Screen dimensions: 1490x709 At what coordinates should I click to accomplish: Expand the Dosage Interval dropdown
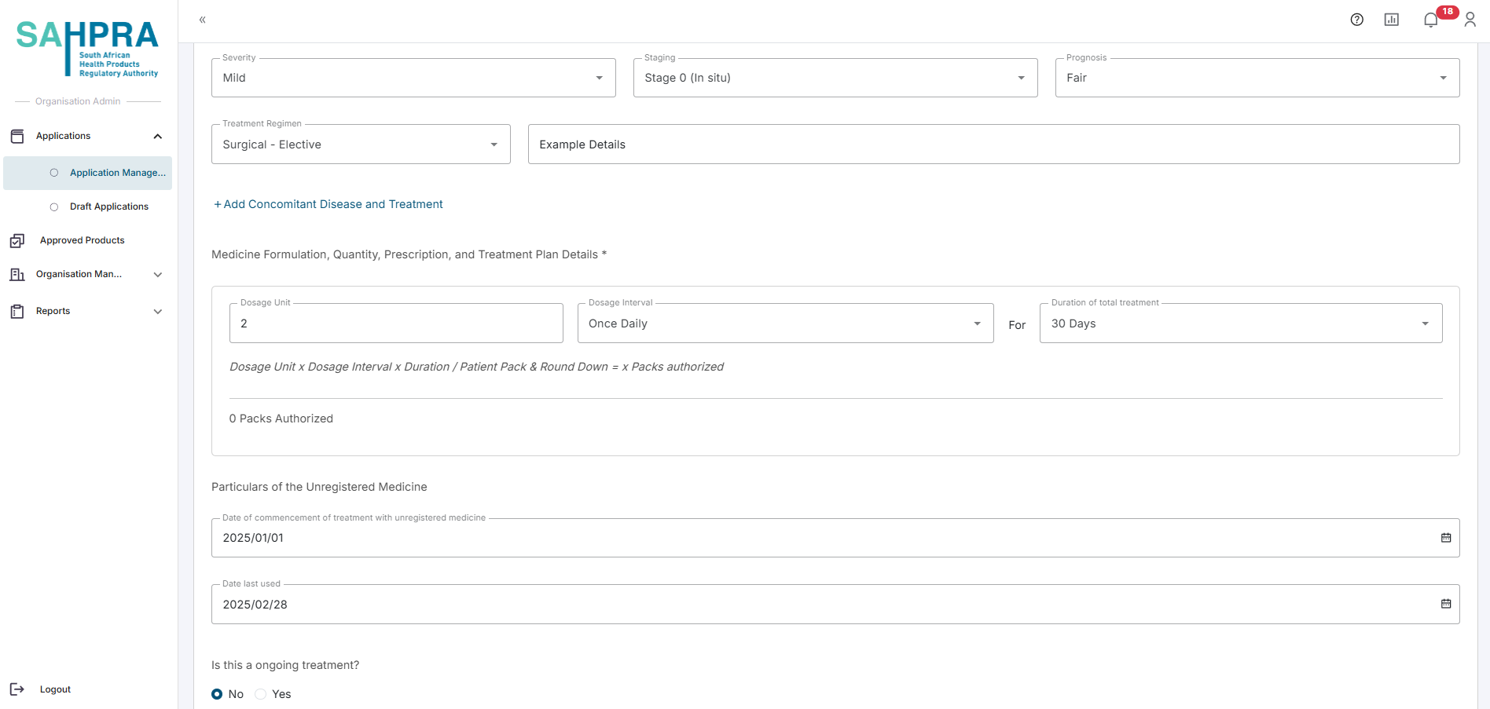point(785,323)
